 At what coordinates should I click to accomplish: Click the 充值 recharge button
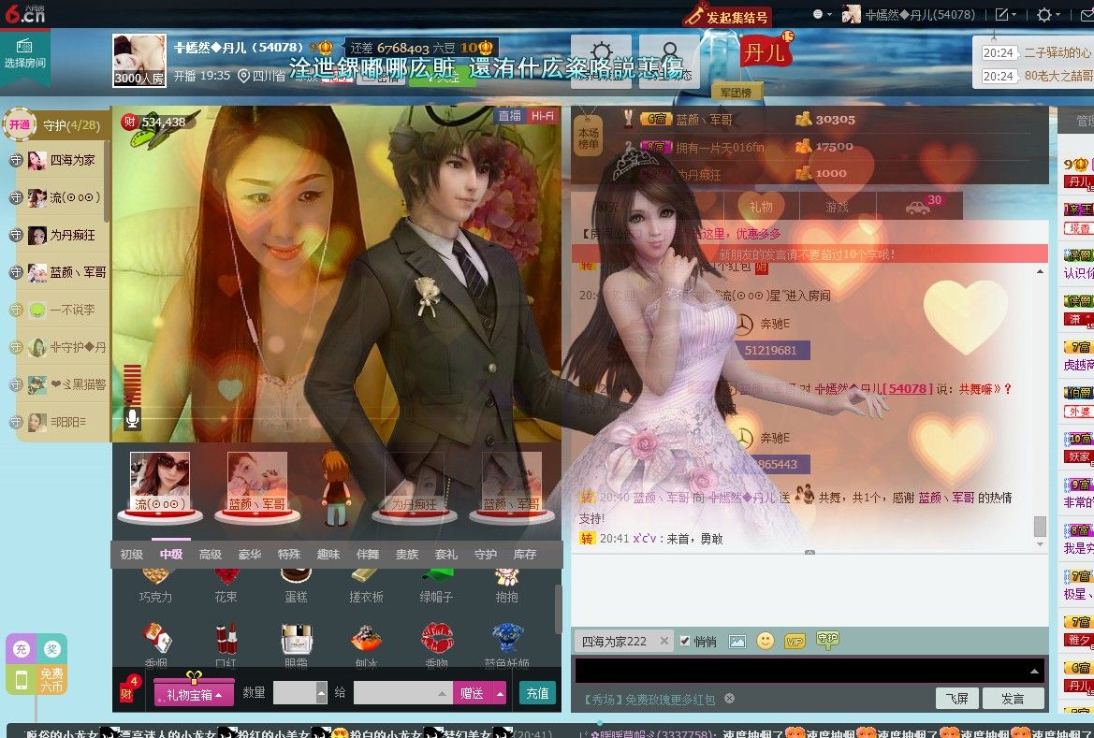point(537,693)
